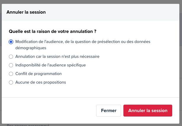Click the partially hidden 'Pas encore programmé' text
The height and width of the screenshot is (126, 182).
click(28, 125)
